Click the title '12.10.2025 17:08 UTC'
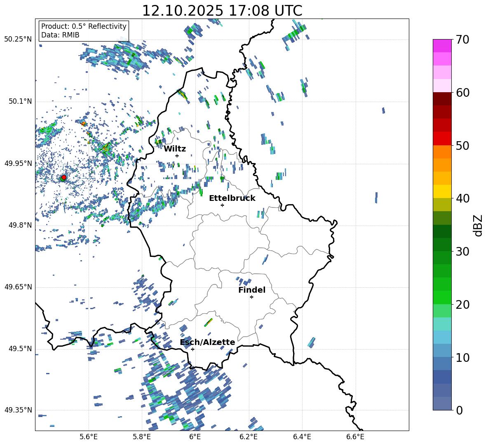This screenshot has height=445, width=488. (x=222, y=11)
